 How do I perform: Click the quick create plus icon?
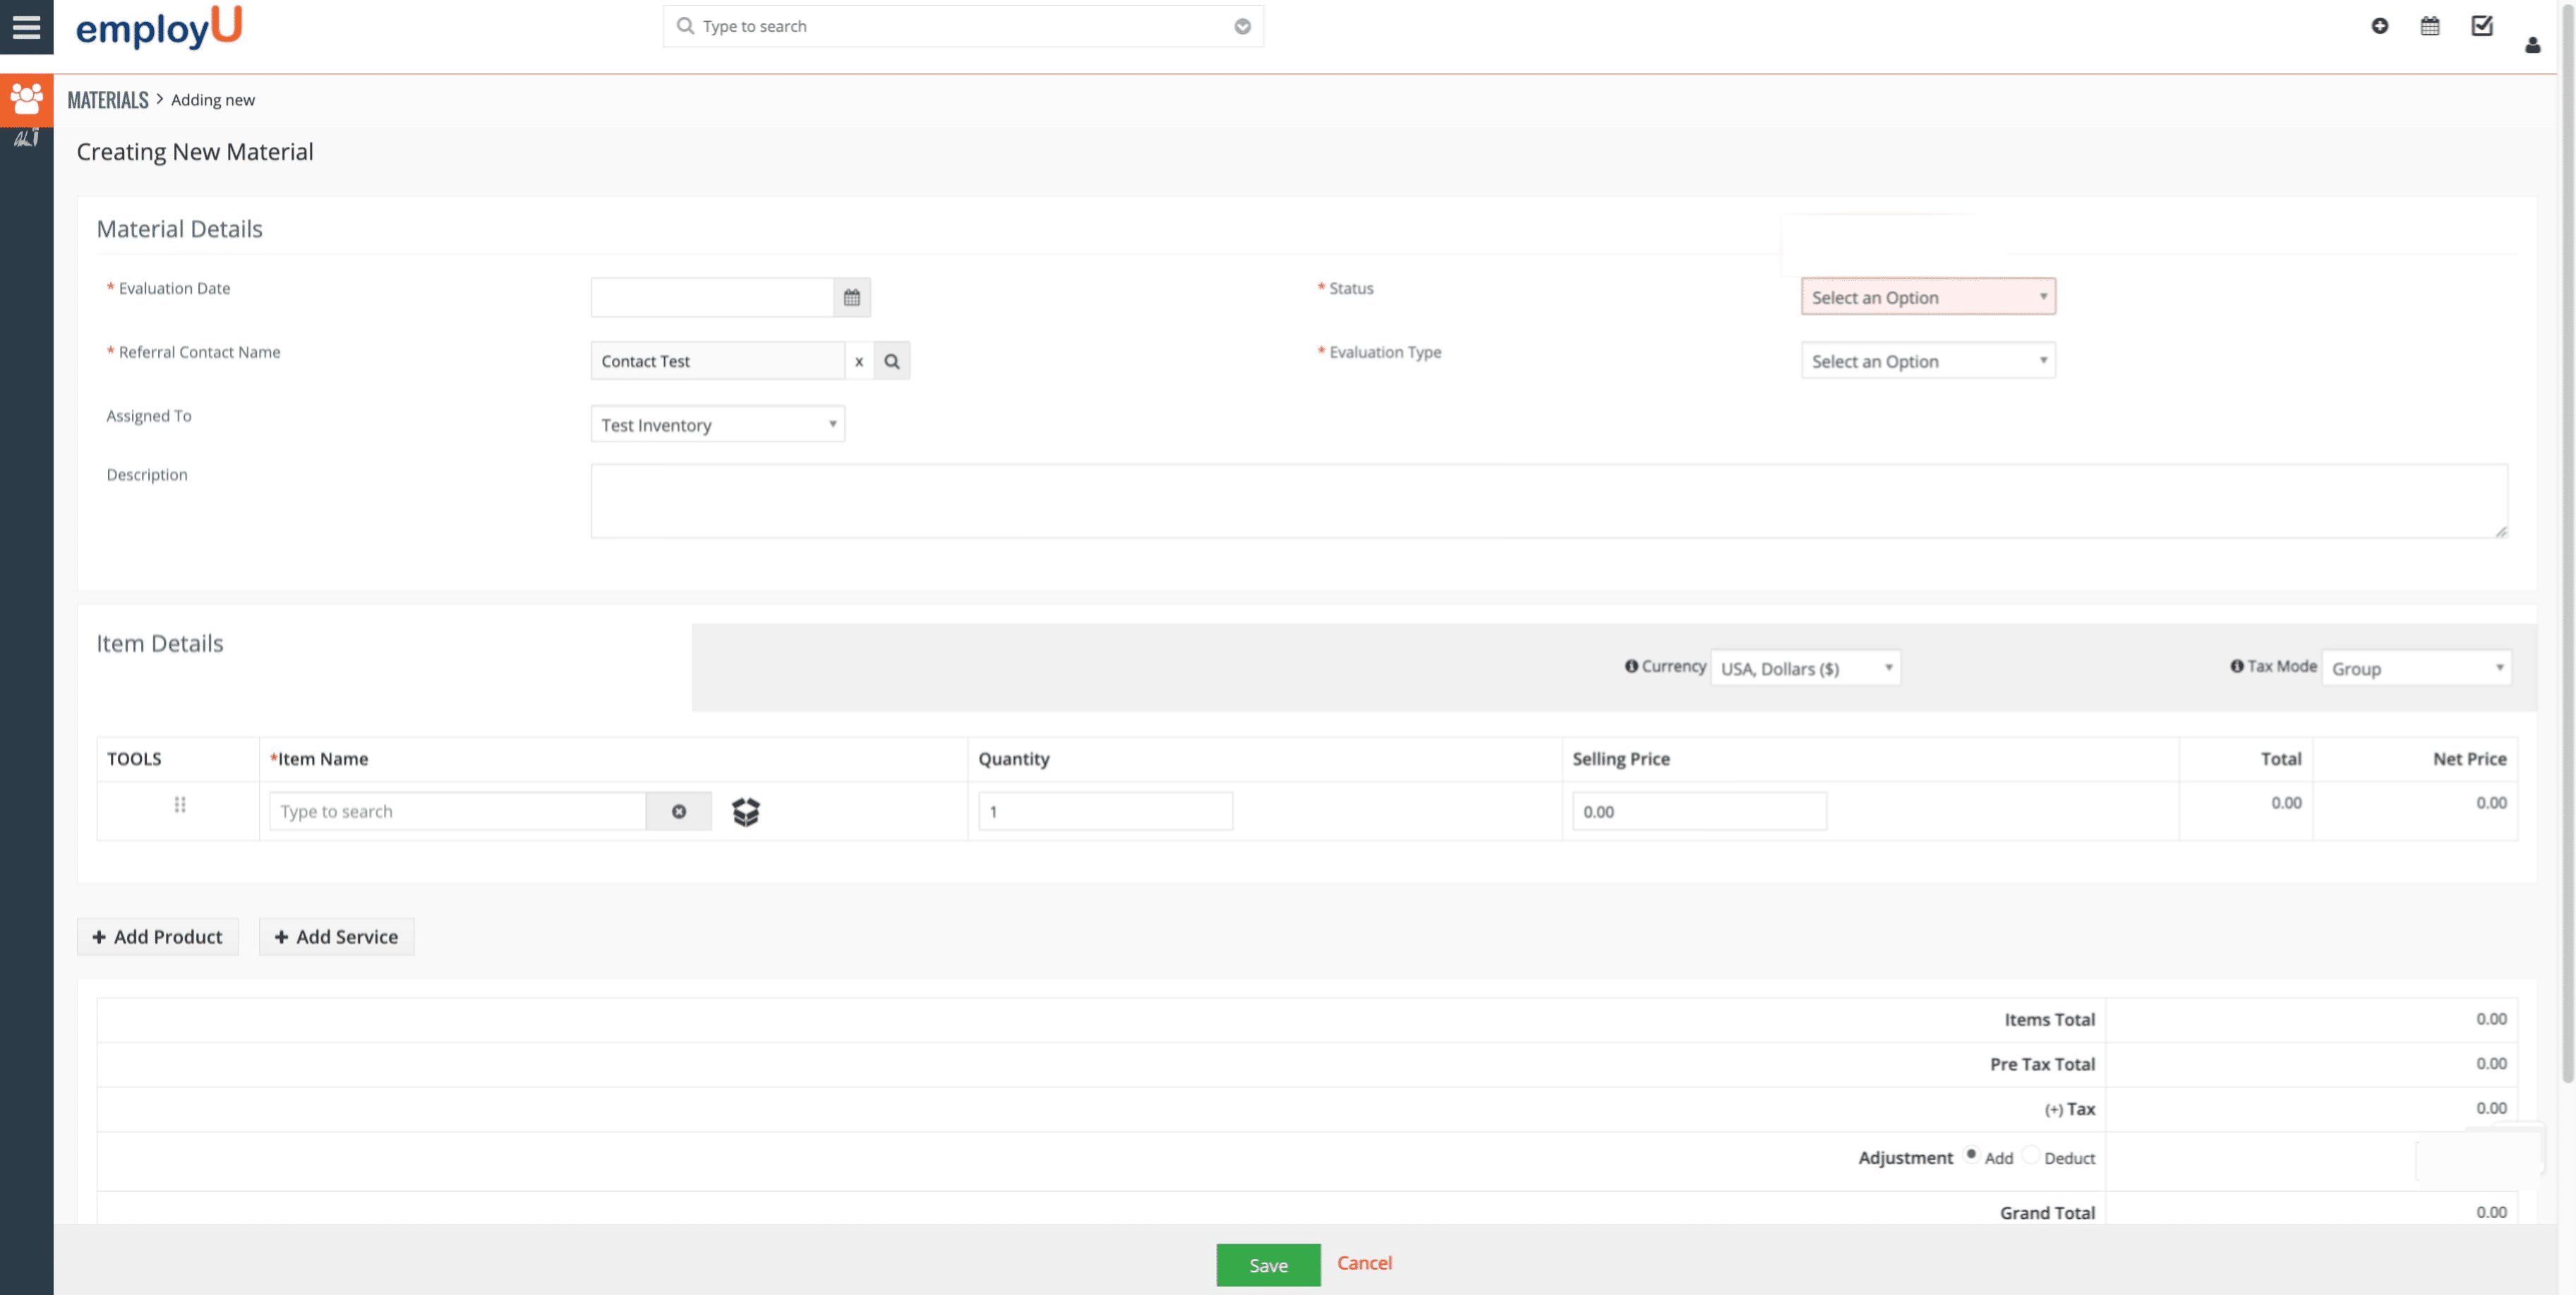click(x=2379, y=26)
